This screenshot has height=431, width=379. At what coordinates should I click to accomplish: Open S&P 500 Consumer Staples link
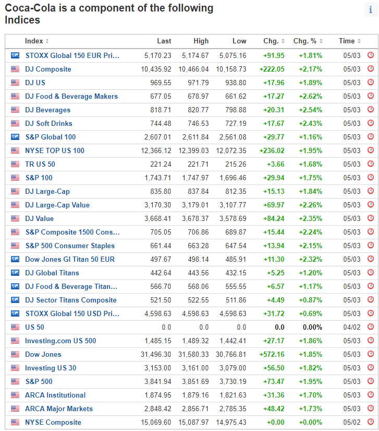tap(70, 246)
